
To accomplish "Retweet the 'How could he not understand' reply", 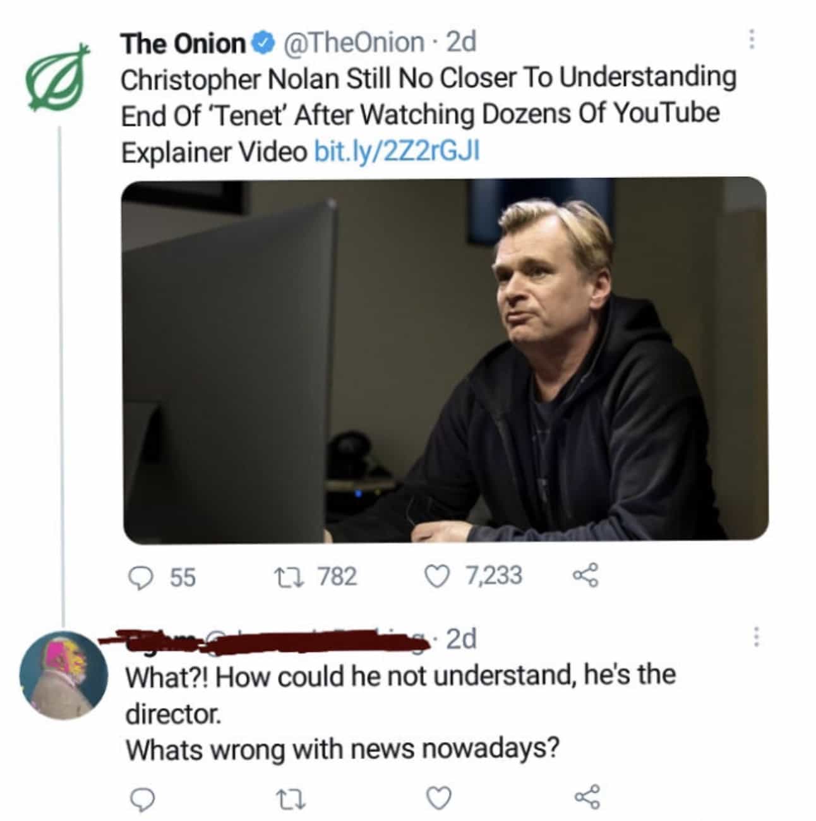I will tap(296, 799).
